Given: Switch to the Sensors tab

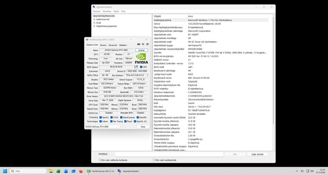Looking at the screenshot, I should coord(103,45).
